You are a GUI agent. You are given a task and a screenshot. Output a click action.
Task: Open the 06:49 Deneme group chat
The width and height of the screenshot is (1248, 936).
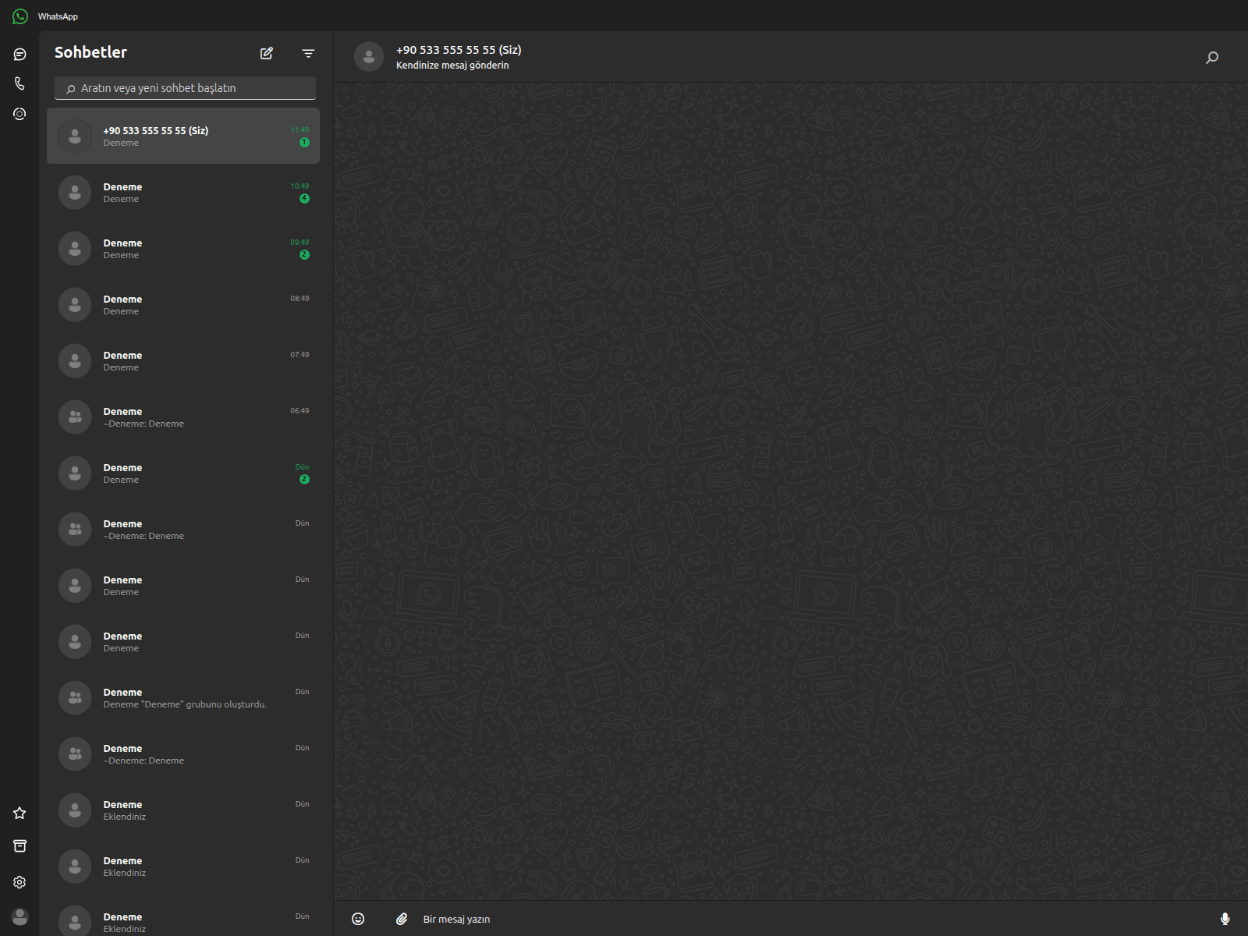coord(183,417)
